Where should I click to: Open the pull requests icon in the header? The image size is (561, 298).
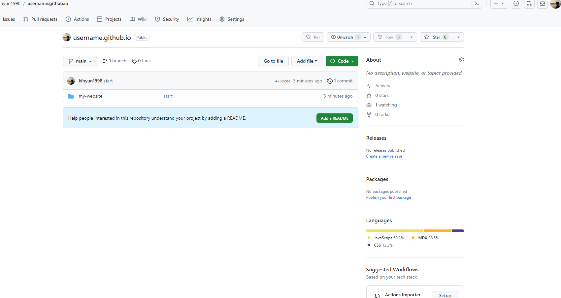pos(529,4)
